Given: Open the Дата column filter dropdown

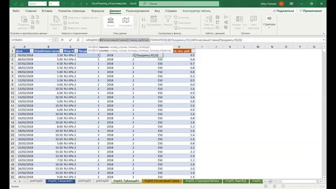Looking at the screenshot, I should point(31,51).
